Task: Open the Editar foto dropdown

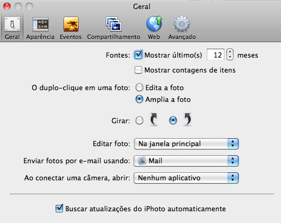Action: point(186,144)
